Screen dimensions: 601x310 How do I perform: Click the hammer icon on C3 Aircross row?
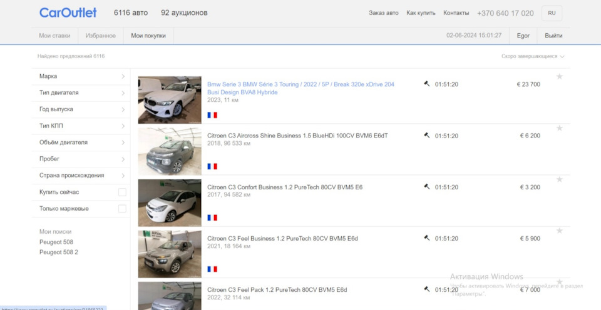click(426, 135)
